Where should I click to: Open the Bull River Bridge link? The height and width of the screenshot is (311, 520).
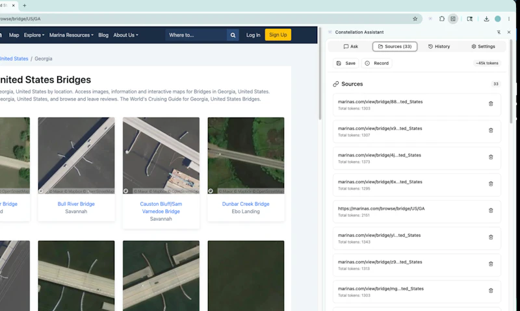tap(76, 204)
